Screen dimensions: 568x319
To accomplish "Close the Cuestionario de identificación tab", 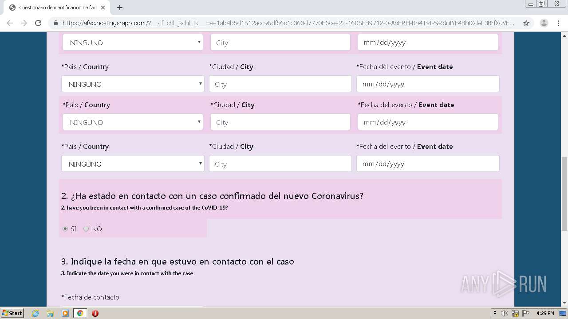I will tap(103, 8).
